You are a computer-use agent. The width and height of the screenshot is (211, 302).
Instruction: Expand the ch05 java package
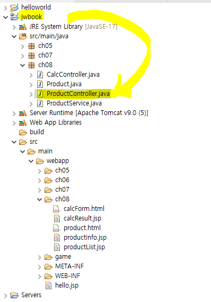(x=23, y=46)
